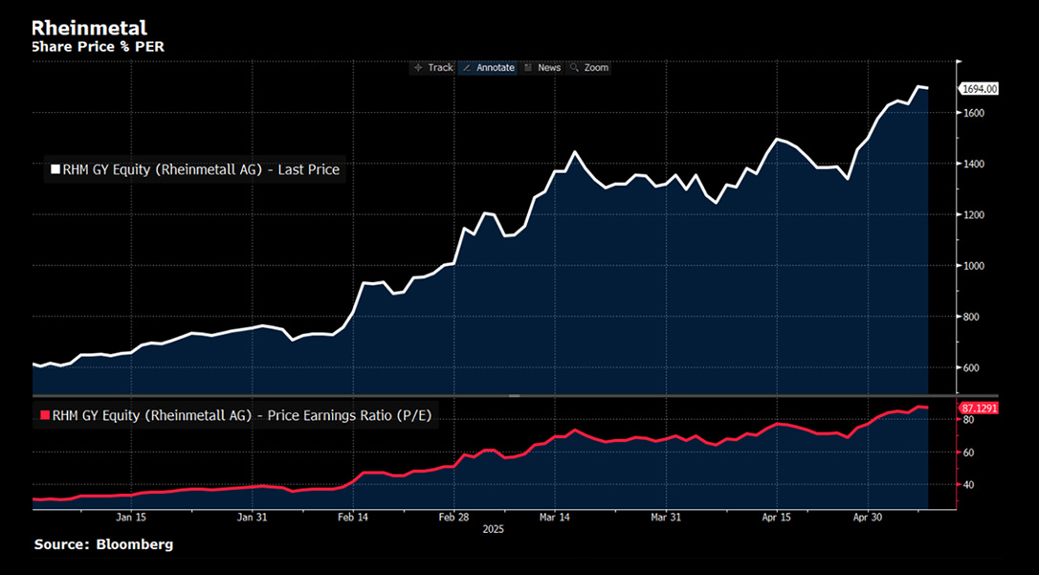The width and height of the screenshot is (1039, 575).
Task: Click the 800 price axis label
Action: coord(971,317)
